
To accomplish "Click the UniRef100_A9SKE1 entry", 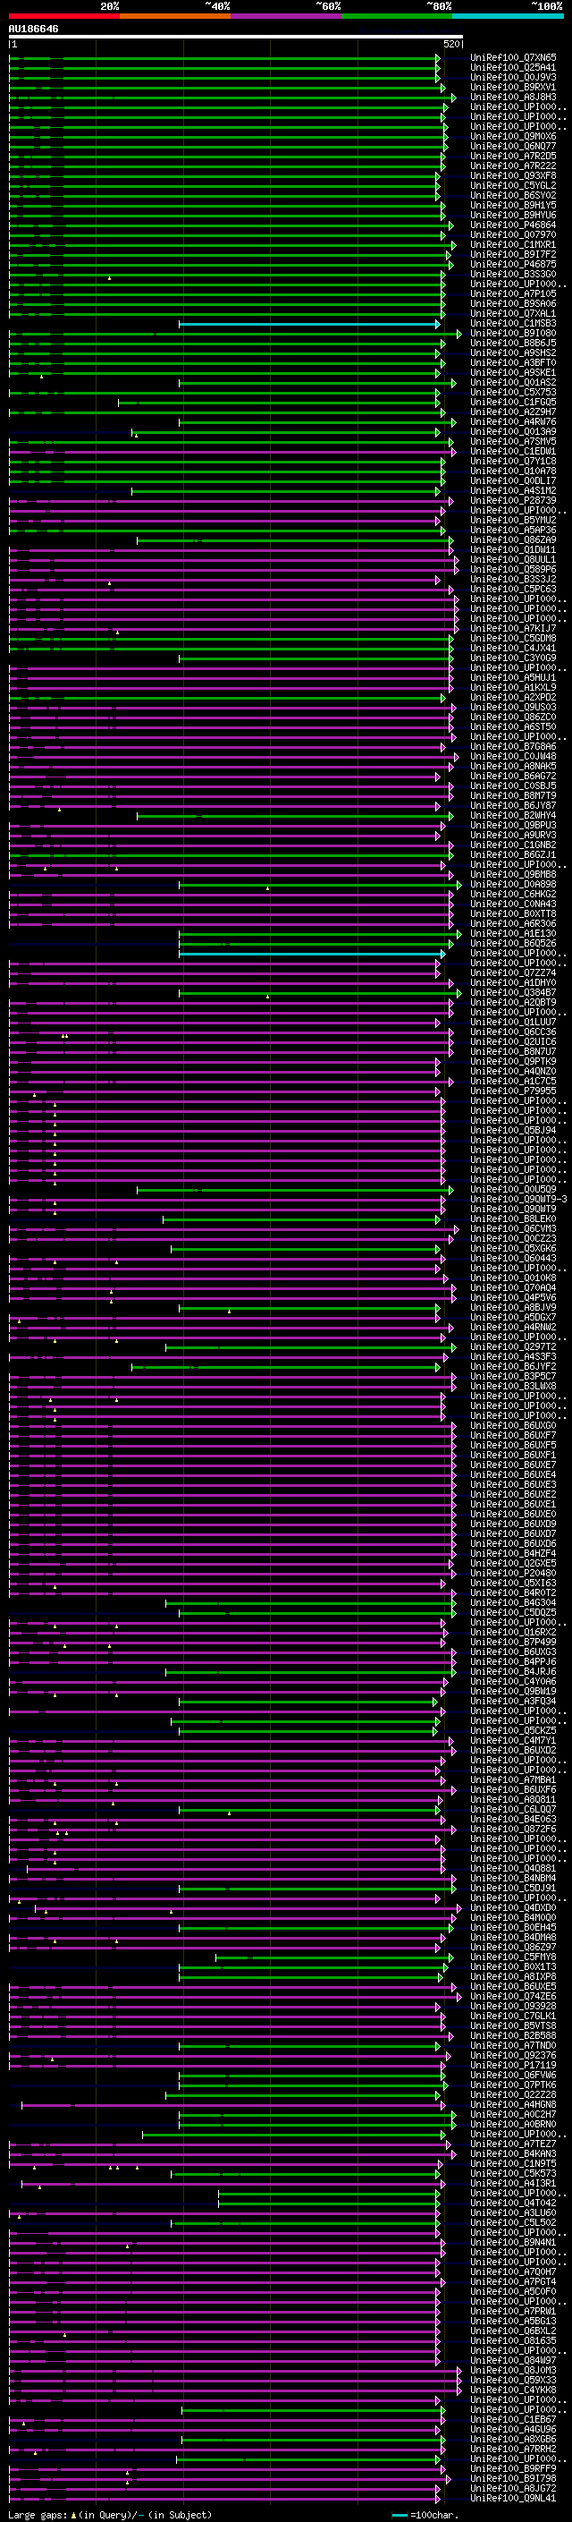I will (513, 373).
